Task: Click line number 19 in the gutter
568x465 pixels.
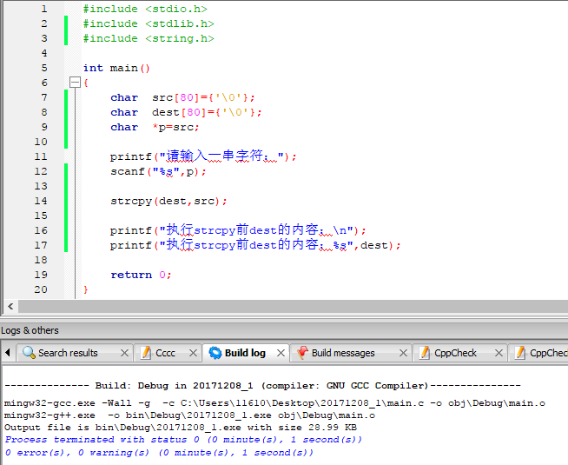Action: [x=41, y=275]
